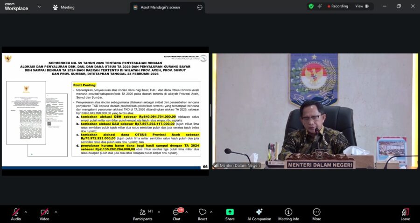This screenshot has height=223, width=420.
Task: Turn on camera with the Video icon
Action: pos(44,212)
